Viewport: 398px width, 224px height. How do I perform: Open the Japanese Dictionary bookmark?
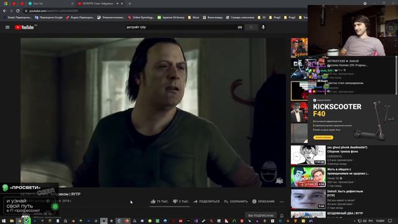coord(171,17)
